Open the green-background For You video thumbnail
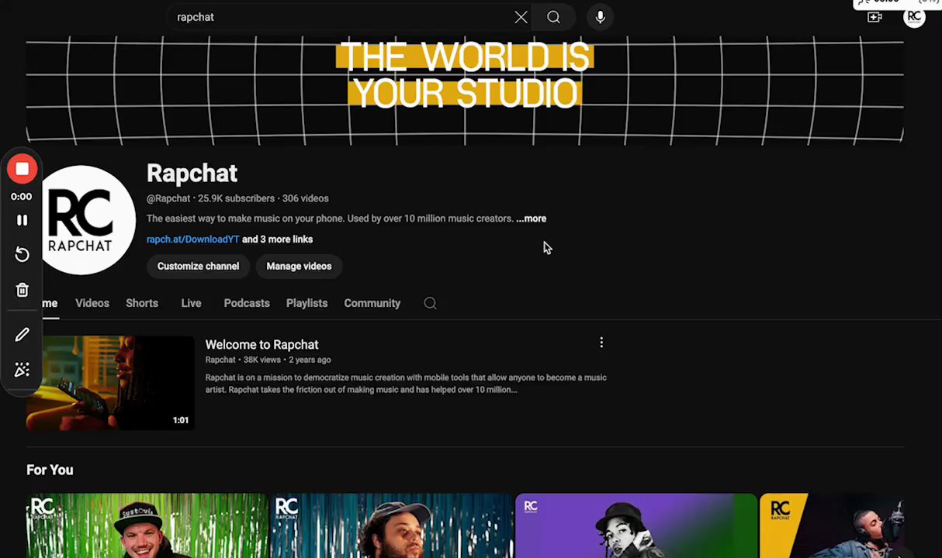Viewport: 942px width, 558px height. click(x=147, y=525)
